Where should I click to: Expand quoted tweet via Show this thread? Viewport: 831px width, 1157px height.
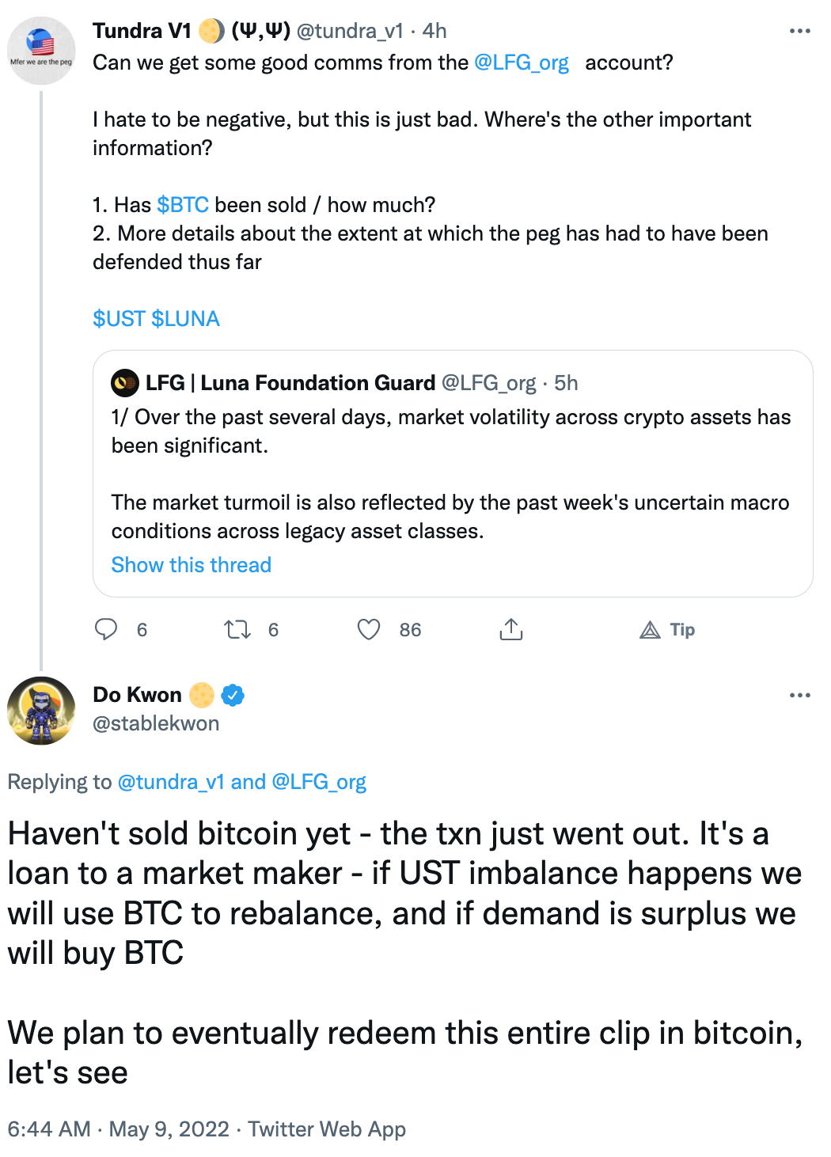[191, 565]
